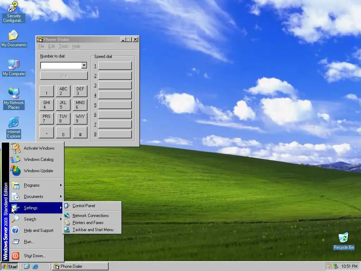Choose Network Connections from the submenu
Screen dimensions: 361x271
(x=92, y=216)
